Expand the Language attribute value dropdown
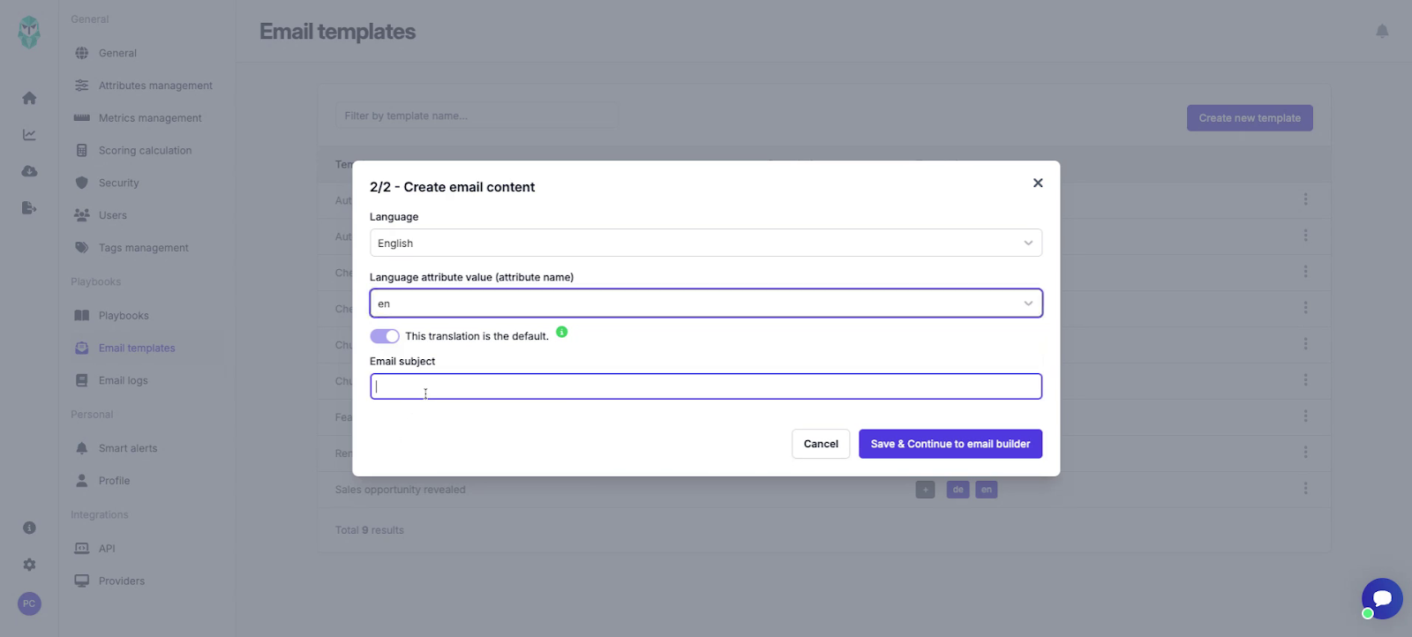 click(705, 303)
